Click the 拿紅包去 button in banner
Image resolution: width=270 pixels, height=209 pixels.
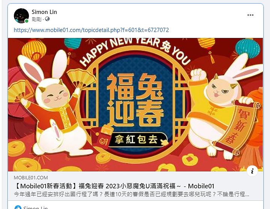point(136,139)
